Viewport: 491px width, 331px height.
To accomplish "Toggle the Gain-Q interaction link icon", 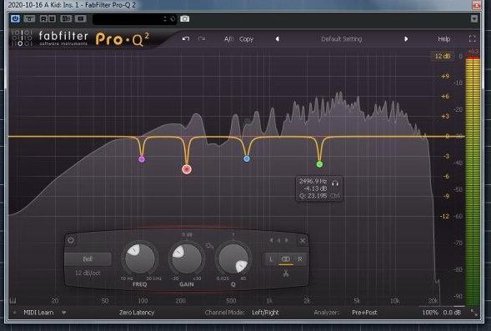I will tap(209, 247).
